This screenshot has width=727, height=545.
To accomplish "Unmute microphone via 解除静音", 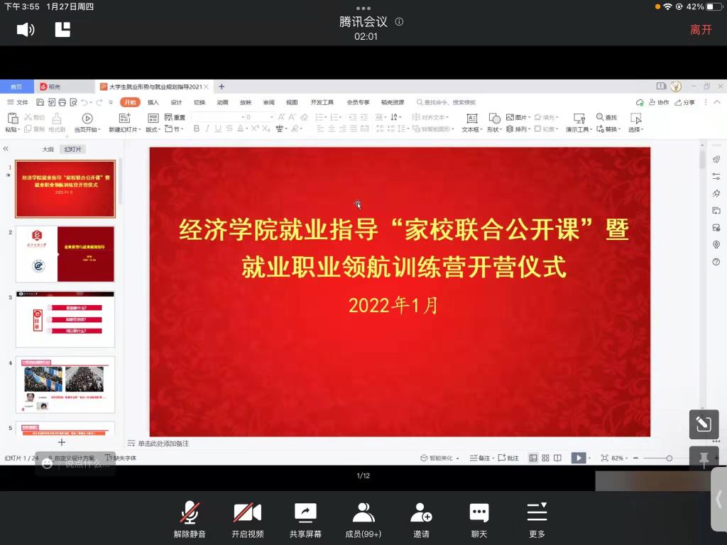I will 190,519.
